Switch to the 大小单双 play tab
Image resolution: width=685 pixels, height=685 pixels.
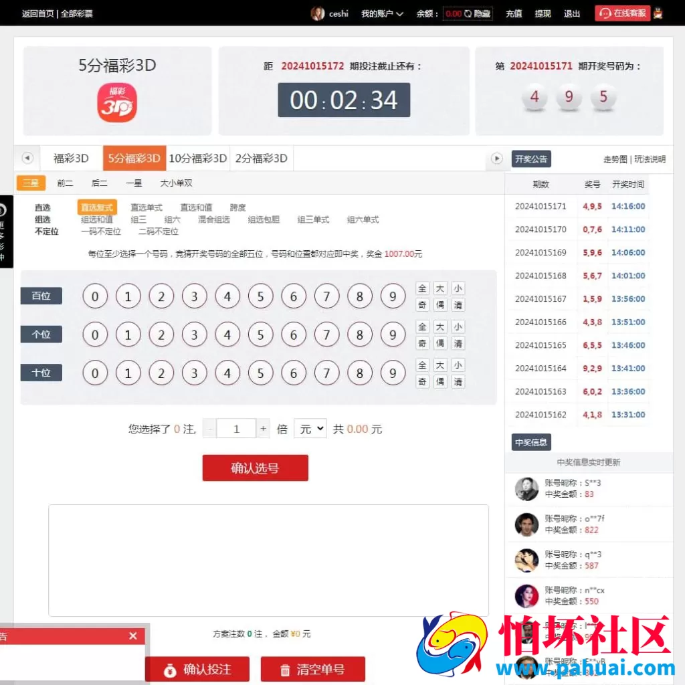[177, 183]
